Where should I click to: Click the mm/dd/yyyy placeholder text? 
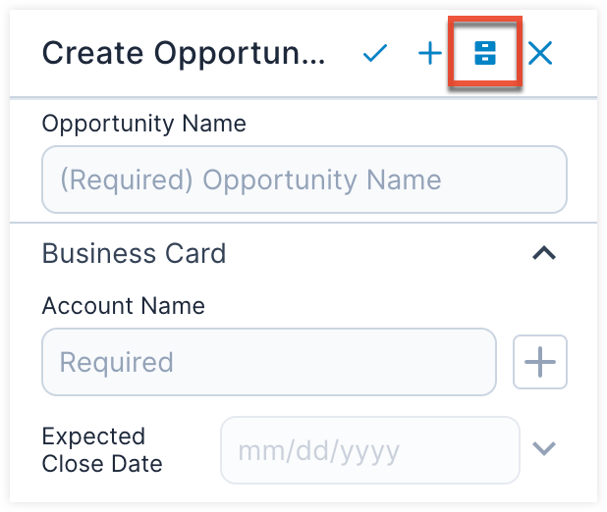(318, 451)
